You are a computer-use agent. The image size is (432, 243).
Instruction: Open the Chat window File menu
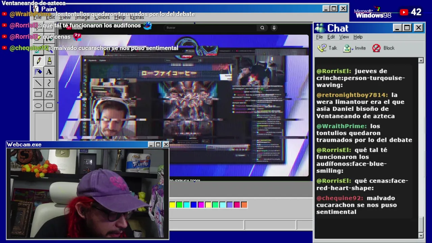point(319,37)
